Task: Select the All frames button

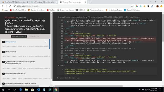Action: [34, 36]
